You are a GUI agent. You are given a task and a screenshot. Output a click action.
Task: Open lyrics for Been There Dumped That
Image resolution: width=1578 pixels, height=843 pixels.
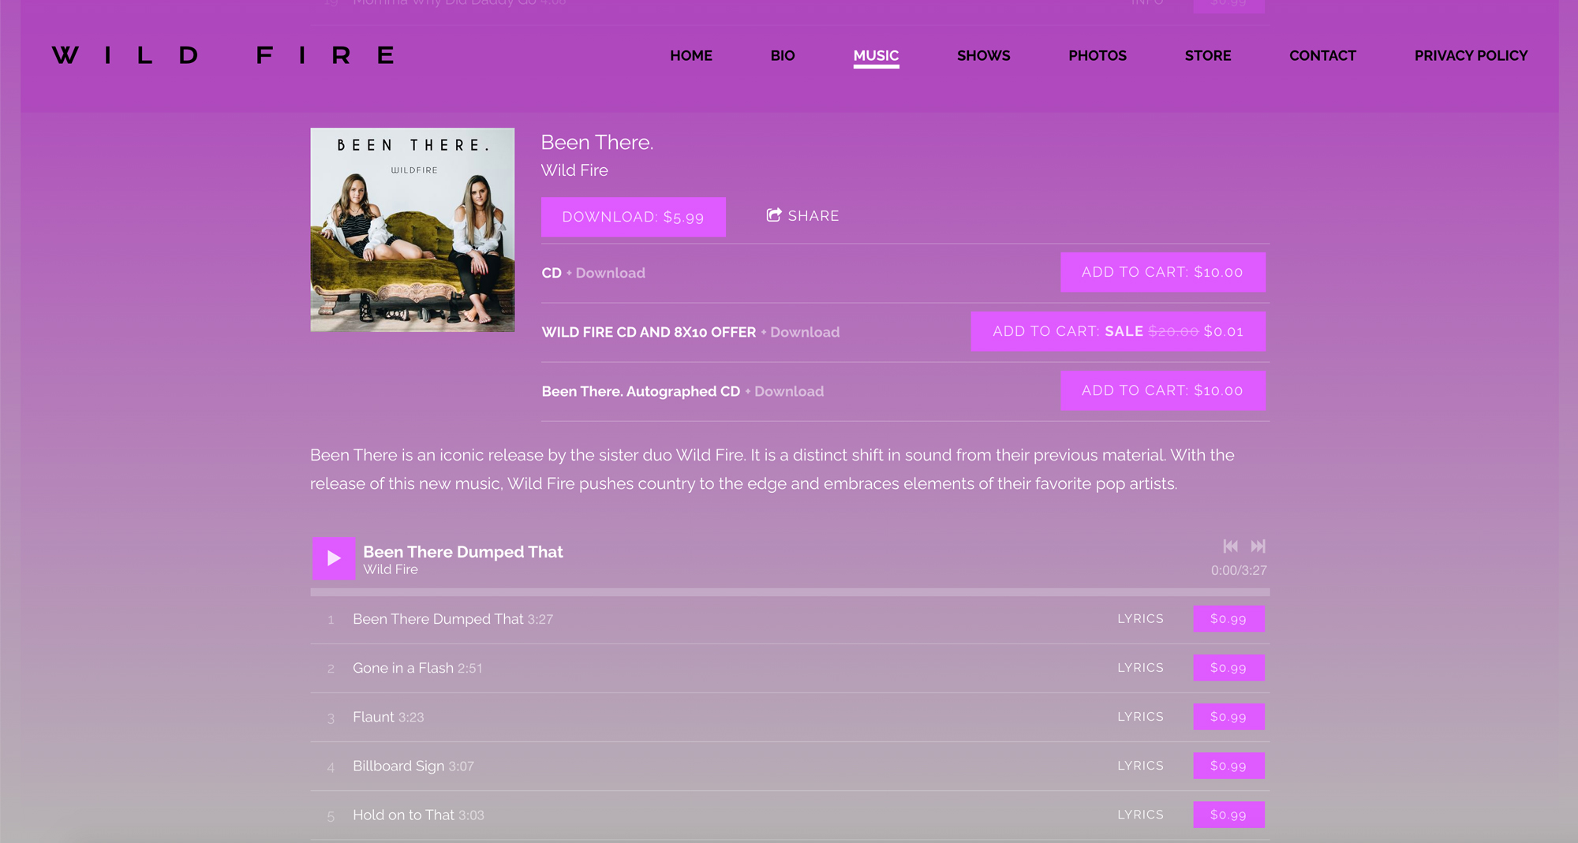1140,618
